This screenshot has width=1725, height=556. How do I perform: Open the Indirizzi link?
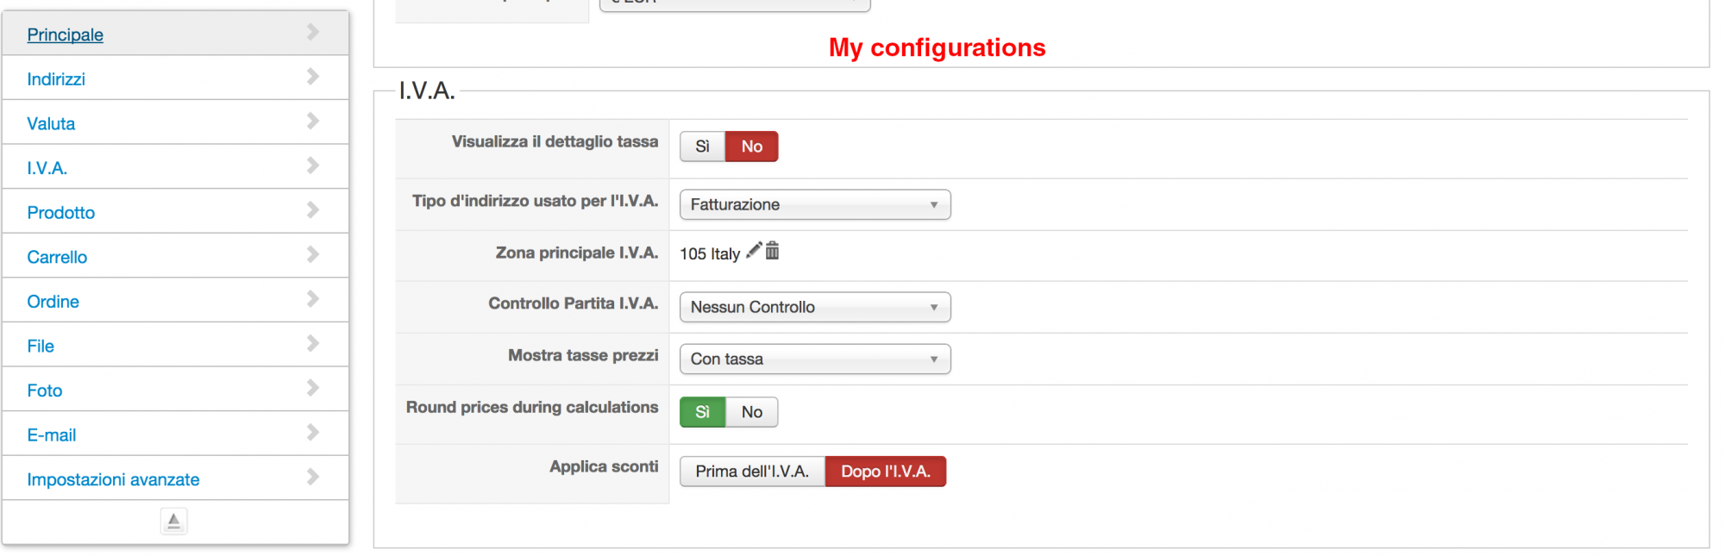click(x=56, y=79)
